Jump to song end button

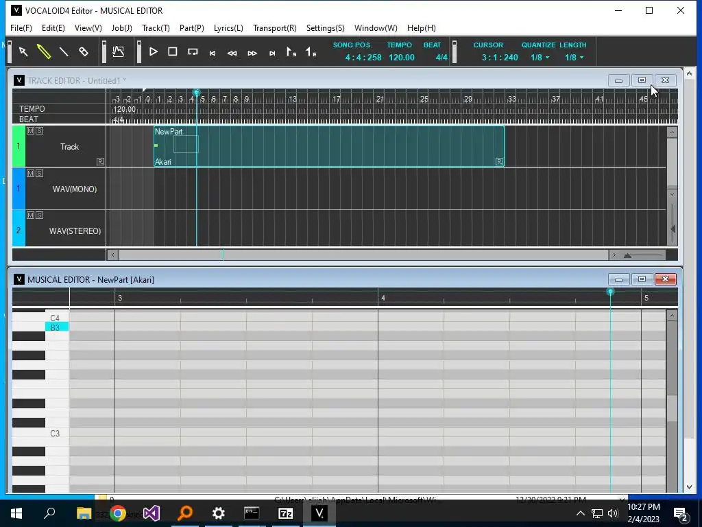pyautogui.click(x=271, y=53)
